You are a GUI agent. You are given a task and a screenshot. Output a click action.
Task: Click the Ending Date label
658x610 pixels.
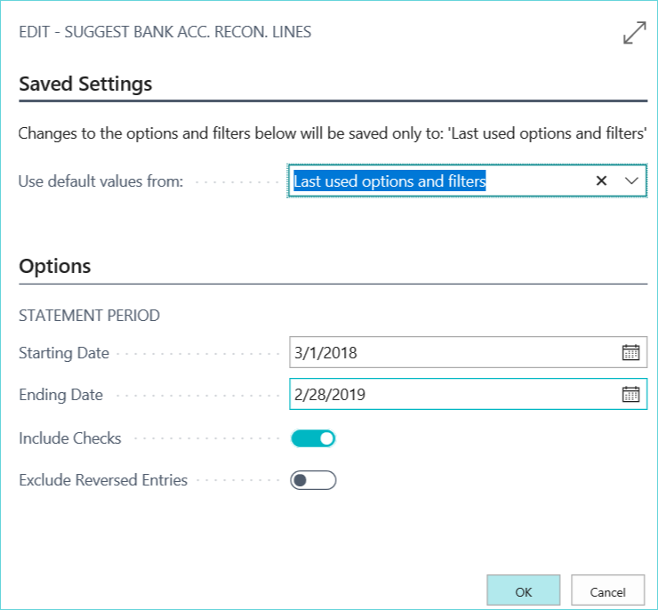[x=60, y=395]
